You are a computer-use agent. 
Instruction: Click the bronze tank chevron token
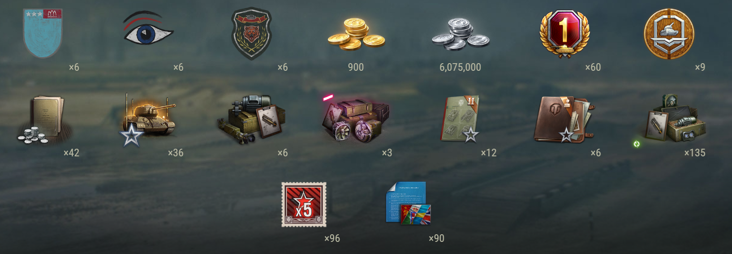[669, 34]
